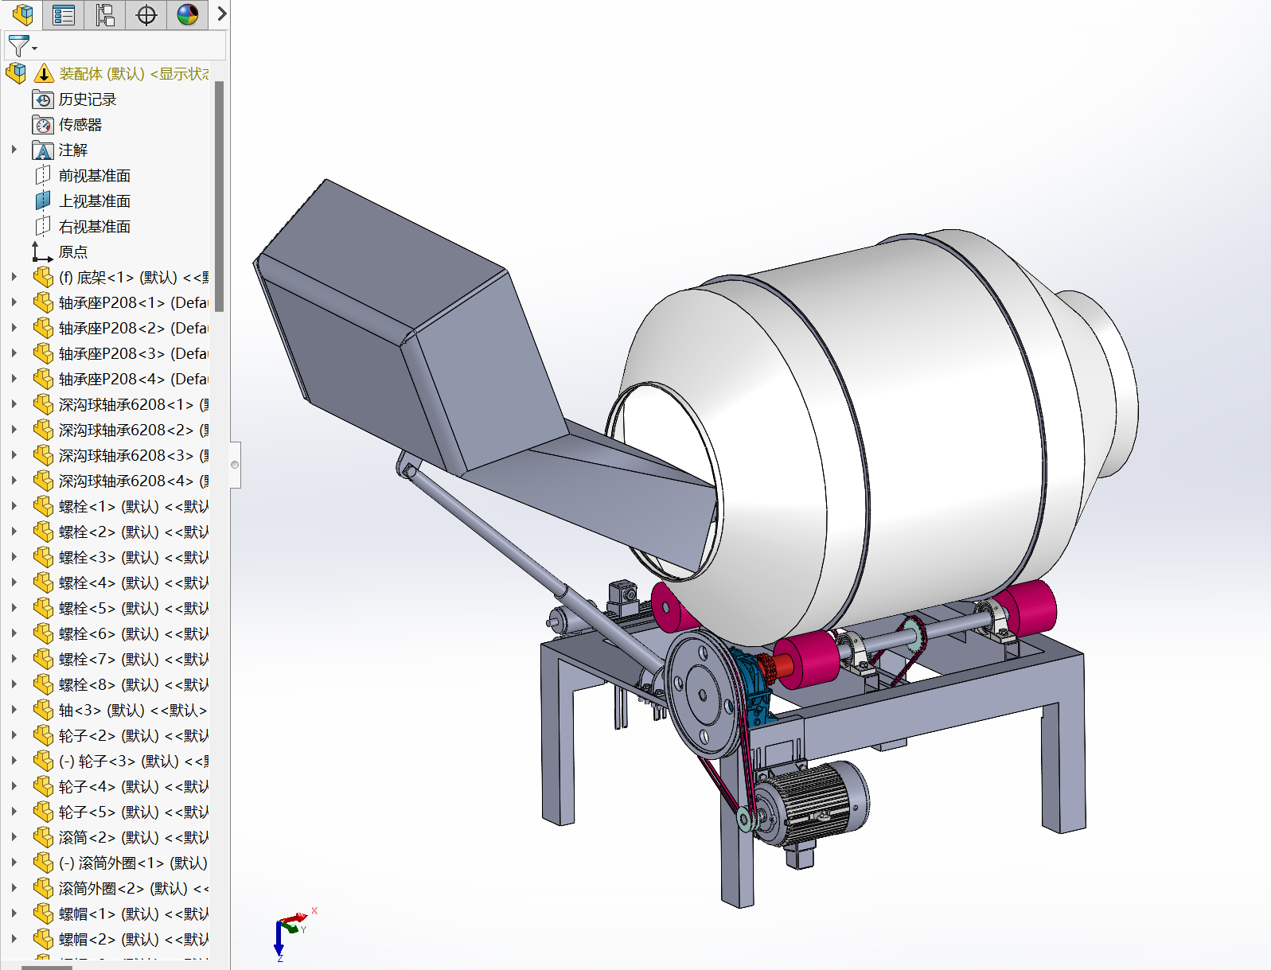1271x970 pixels.
Task: Open the FeatureManager design tree tab
Action: point(22,14)
